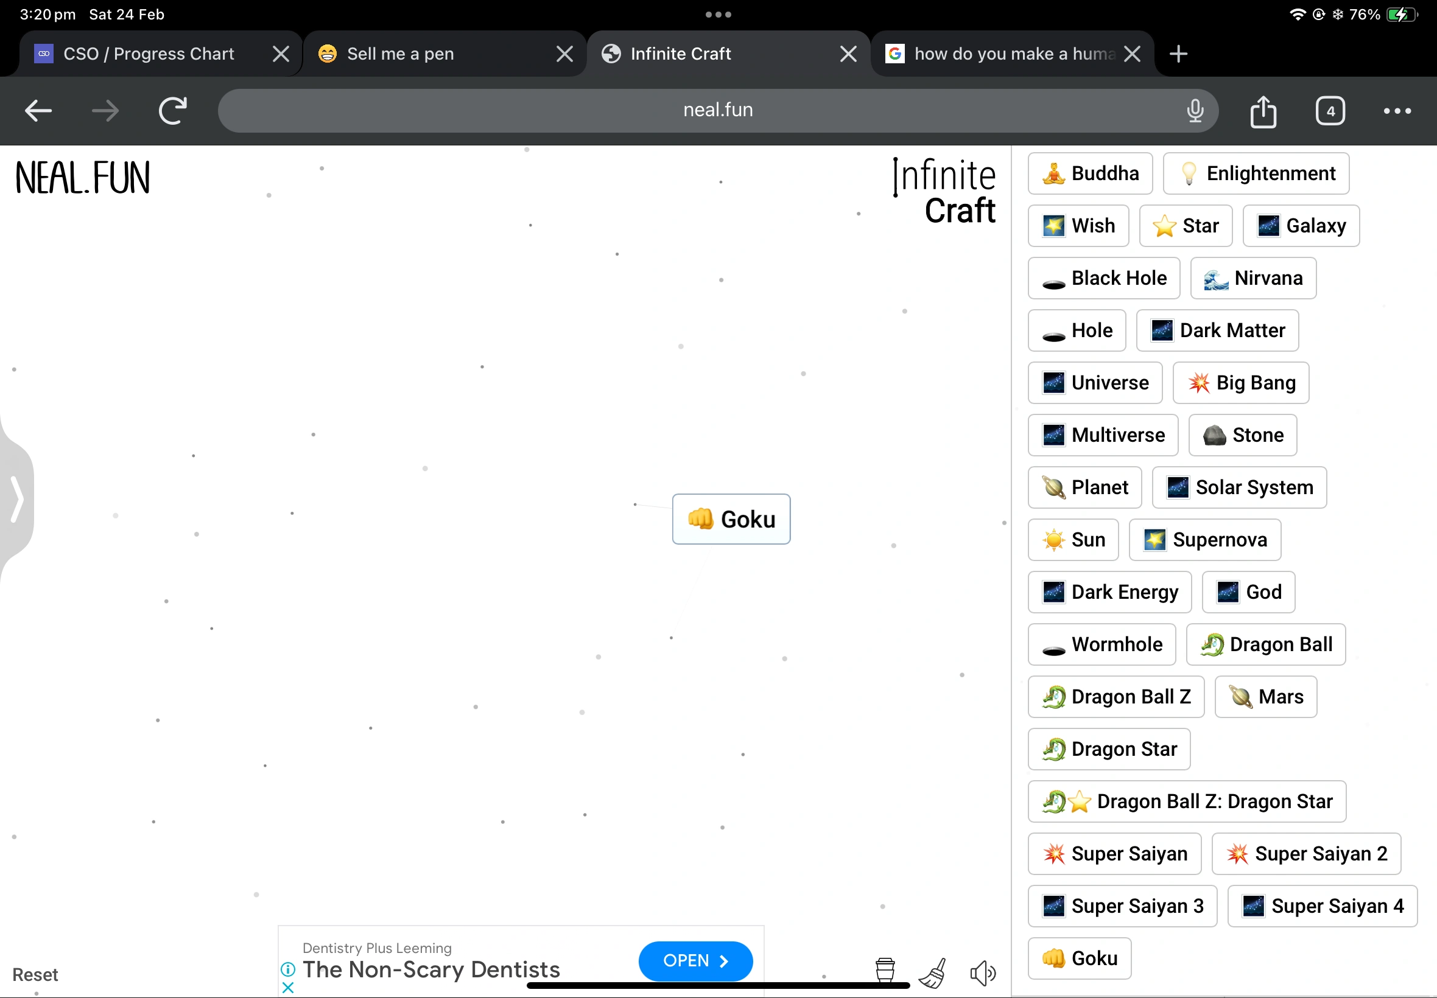Click the broom clear-canvas icon
The height and width of the screenshot is (998, 1437).
coord(933,972)
